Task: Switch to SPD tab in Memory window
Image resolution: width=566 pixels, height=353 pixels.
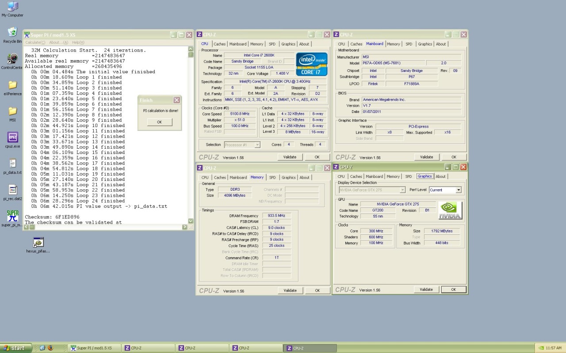Action: 272,177
